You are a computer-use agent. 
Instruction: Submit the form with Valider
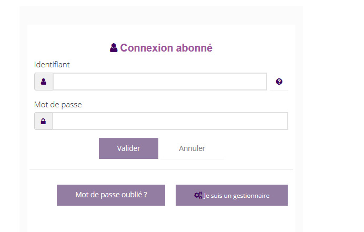pos(128,148)
